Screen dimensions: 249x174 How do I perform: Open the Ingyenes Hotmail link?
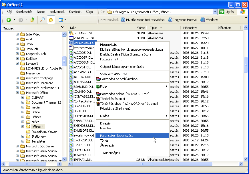[183, 20]
